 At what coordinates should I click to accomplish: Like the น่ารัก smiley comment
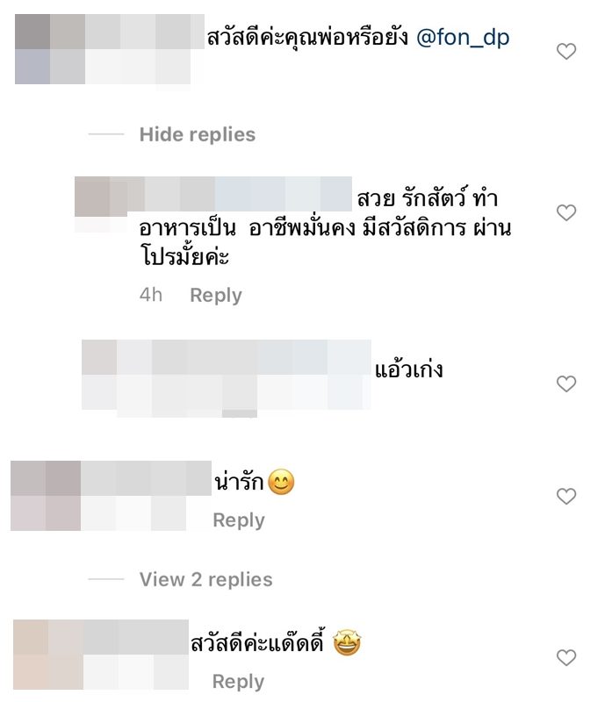pyautogui.click(x=566, y=496)
